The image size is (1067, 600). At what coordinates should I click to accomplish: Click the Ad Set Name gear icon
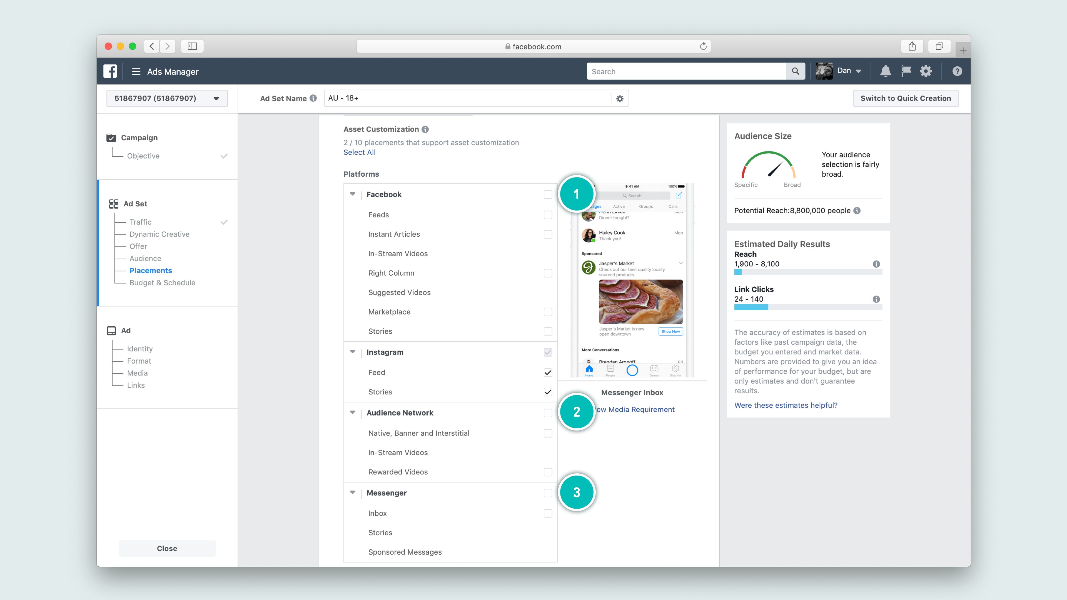click(620, 99)
